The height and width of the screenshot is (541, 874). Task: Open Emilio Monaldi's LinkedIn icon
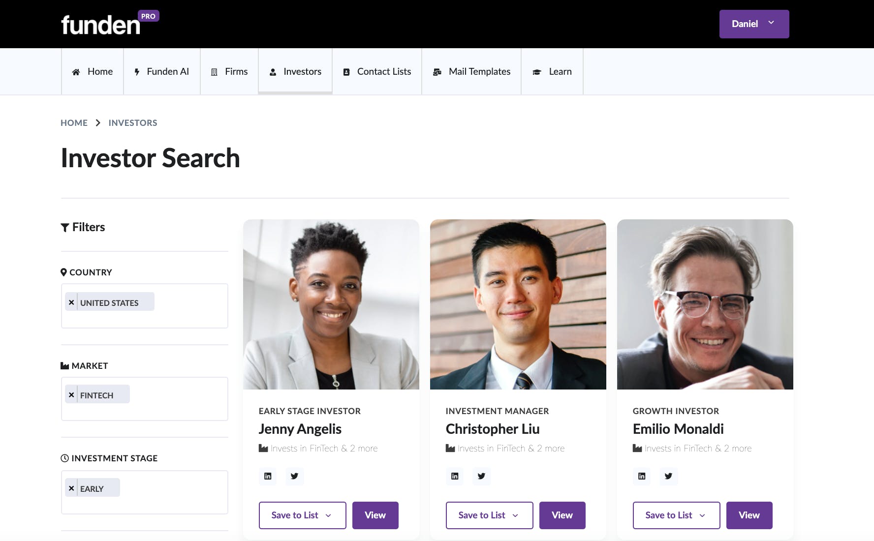point(642,476)
